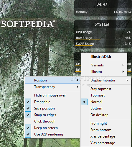The image size is (132, 147).
Task: Click the Draggable checkmark icon
Action: click(28, 102)
